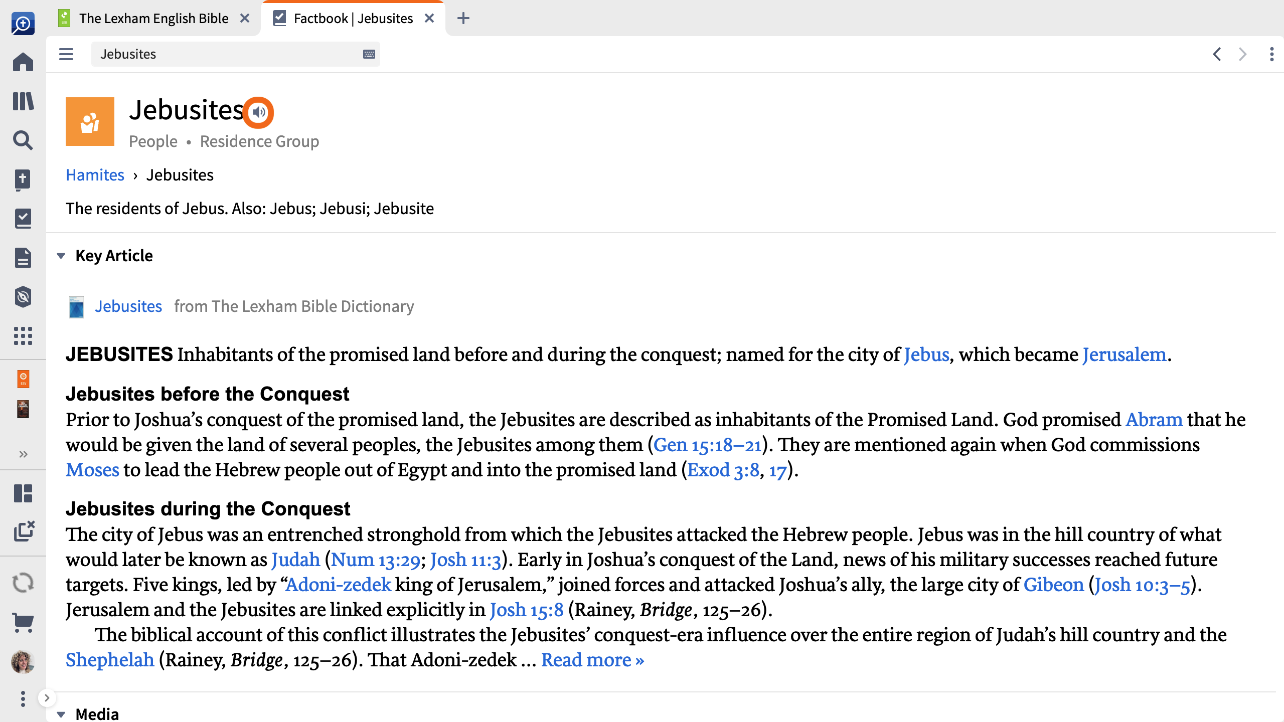The width and height of the screenshot is (1284, 722).
Task: Open the Search magnifier in sidebar
Action: click(x=23, y=140)
